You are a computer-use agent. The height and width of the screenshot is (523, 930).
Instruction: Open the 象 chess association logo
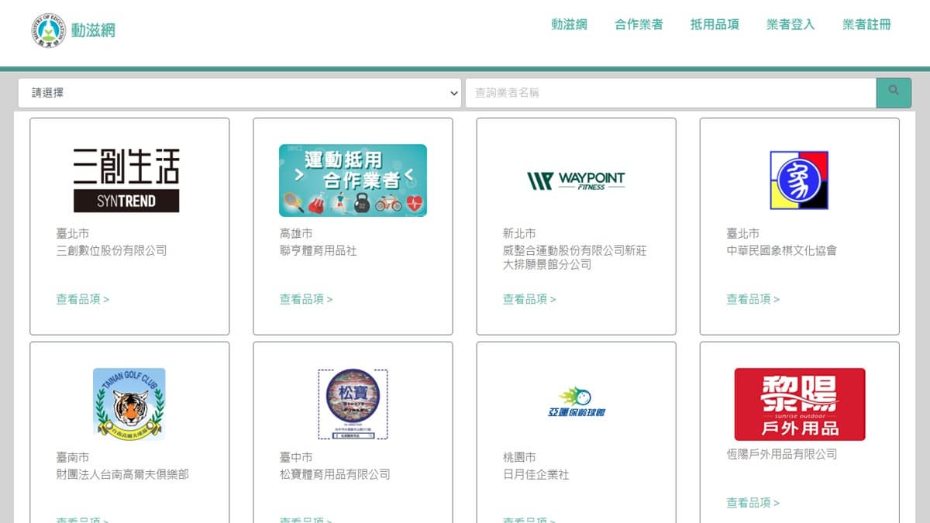point(799,181)
